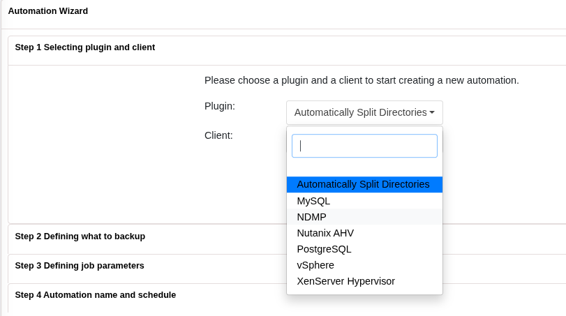Choose MySQL from the plugin list

[x=313, y=201]
